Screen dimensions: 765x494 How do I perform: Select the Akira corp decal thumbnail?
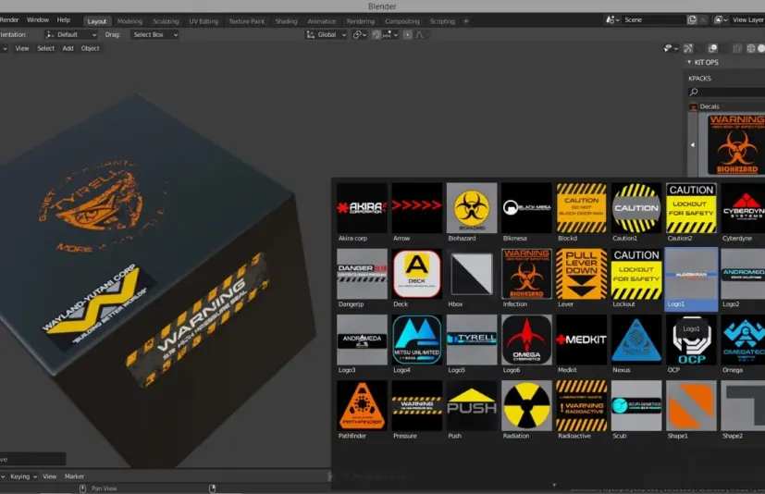(x=362, y=208)
